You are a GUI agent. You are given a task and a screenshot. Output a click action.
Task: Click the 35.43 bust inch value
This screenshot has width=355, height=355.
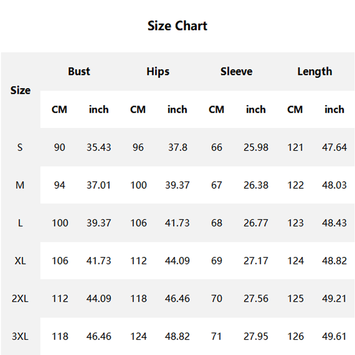click(x=99, y=147)
